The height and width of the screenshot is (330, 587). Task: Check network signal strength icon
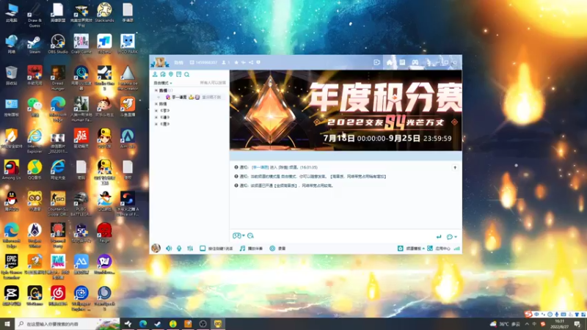click(456, 249)
